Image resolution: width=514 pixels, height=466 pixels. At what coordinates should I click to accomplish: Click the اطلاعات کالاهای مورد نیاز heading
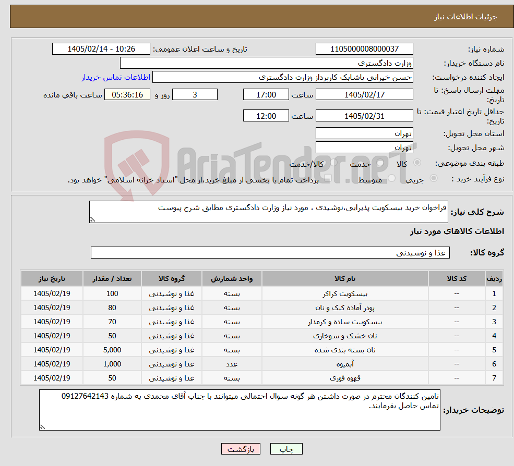click(x=457, y=231)
